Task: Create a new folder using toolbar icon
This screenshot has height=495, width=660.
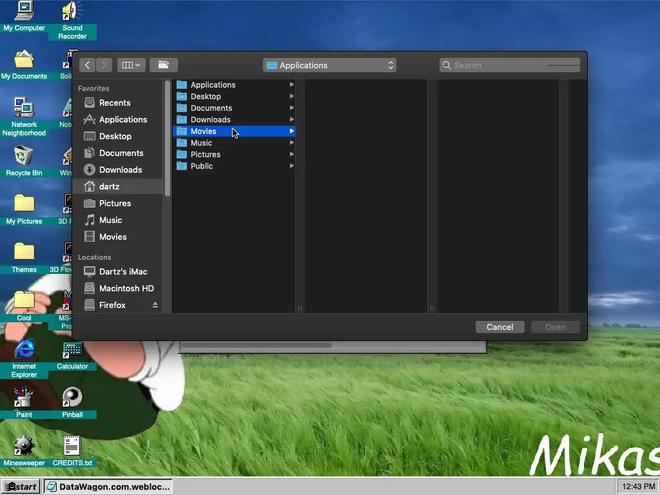Action: pyautogui.click(x=163, y=65)
